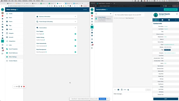Expand the Business Information section

pos(56,17)
